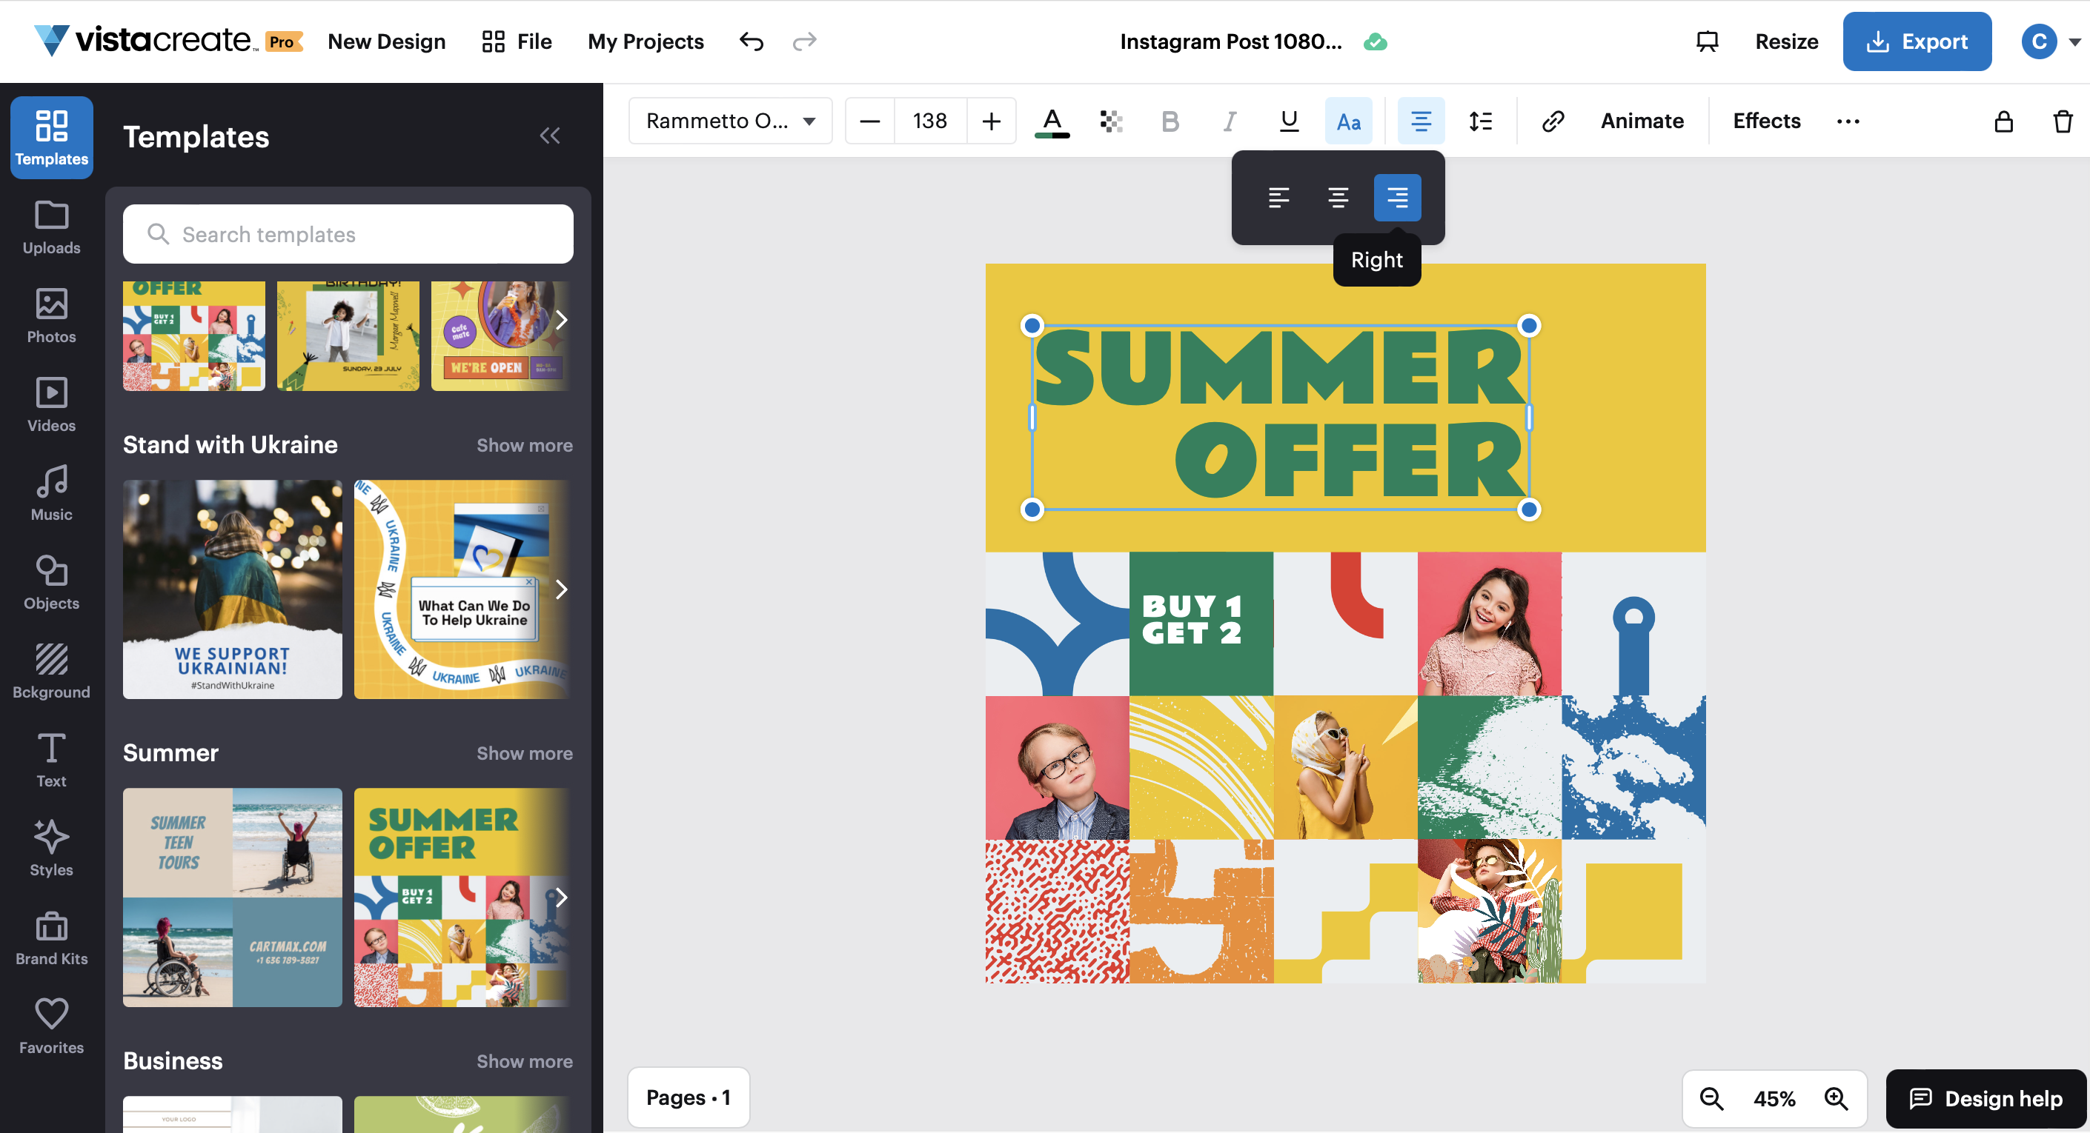Click the Search templates field
The image size is (2090, 1133).
pyautogui.click(x=348, y=234)
